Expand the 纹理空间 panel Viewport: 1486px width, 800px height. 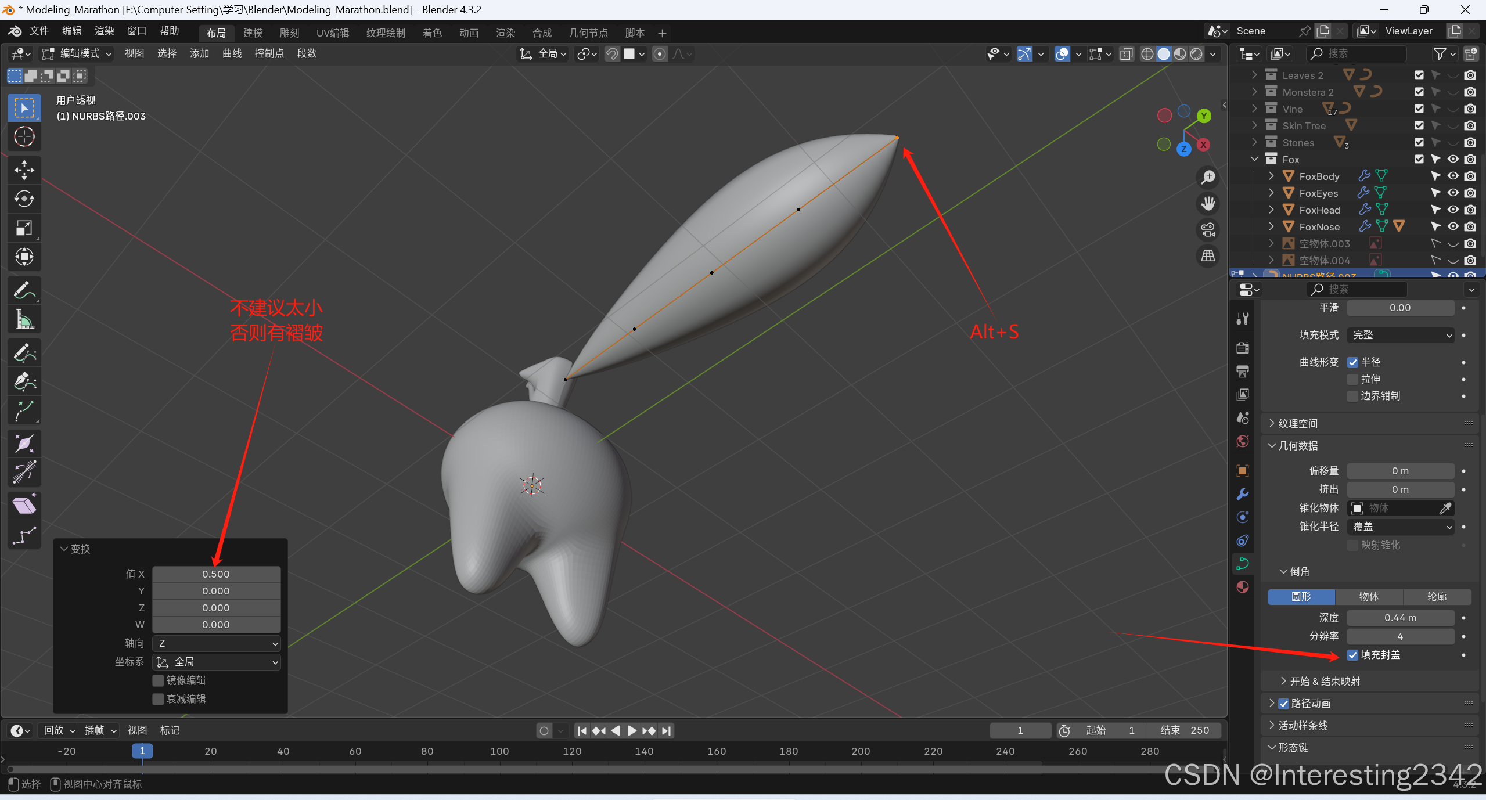[1298, 423]
